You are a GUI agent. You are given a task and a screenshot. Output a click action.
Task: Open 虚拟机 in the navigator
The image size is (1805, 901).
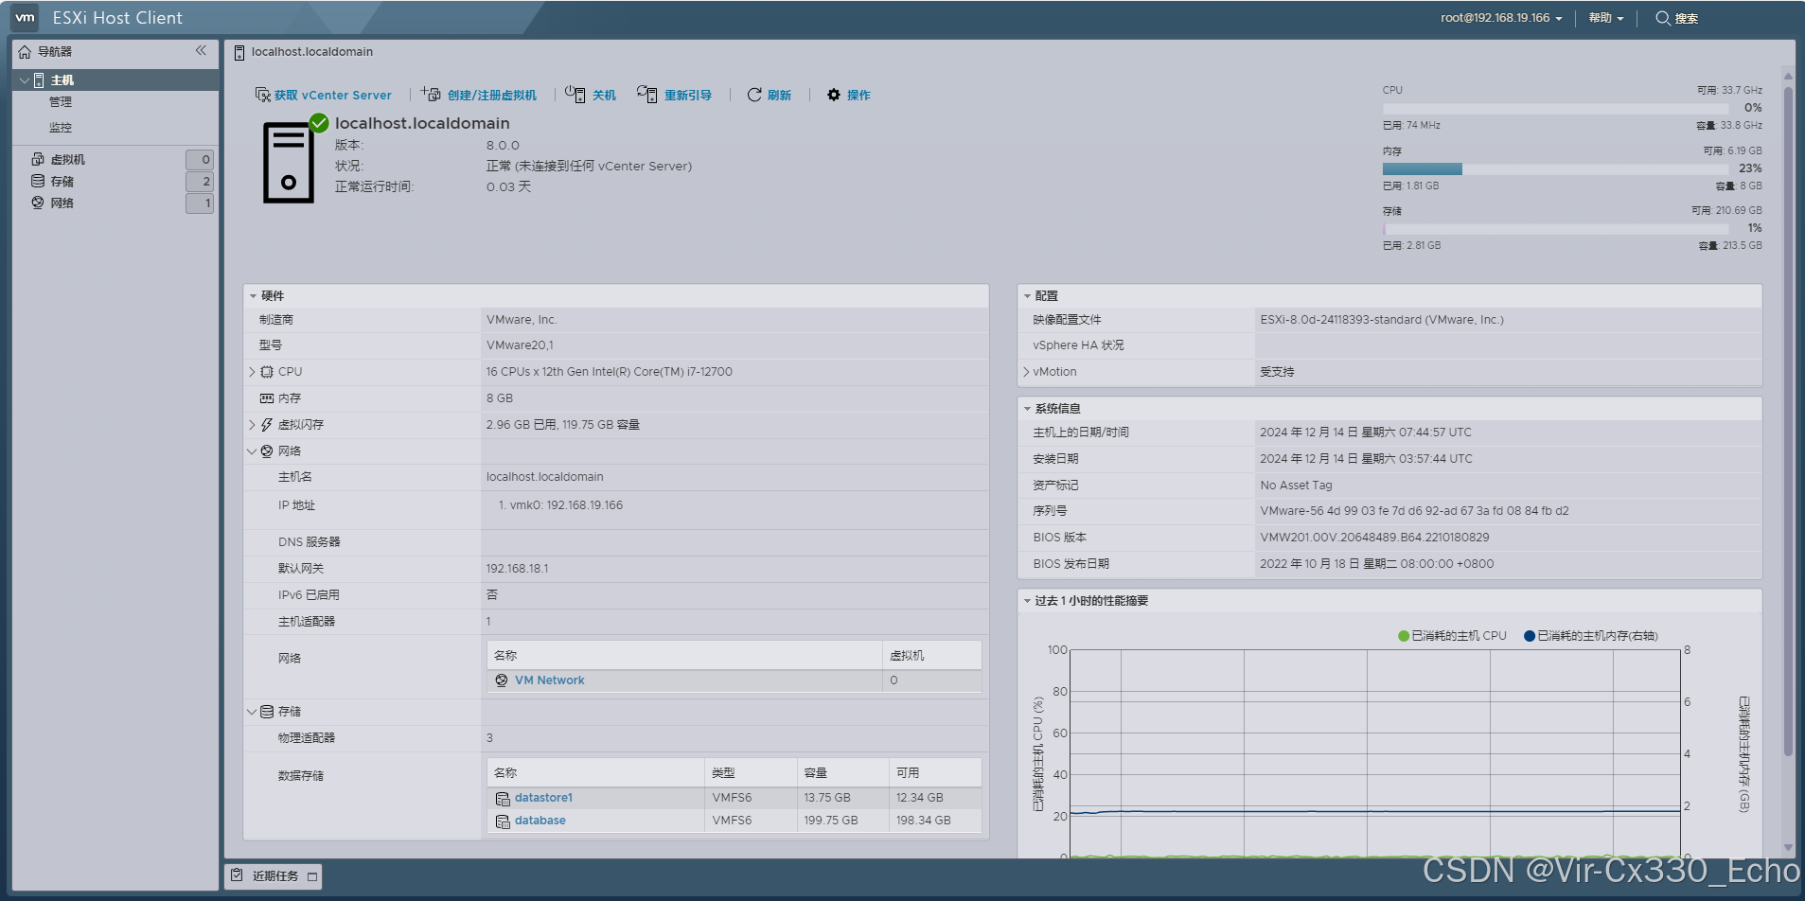point(68,160)
